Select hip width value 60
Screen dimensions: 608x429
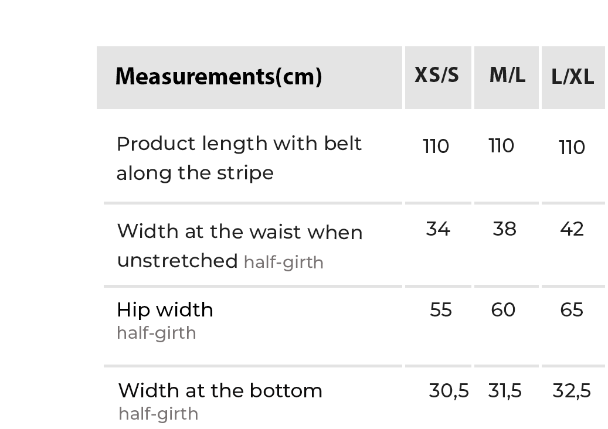click(504, 310)
